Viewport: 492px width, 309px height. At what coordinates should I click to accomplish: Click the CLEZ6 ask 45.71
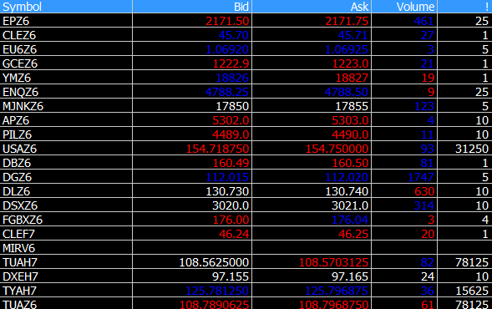pos(353,35)
